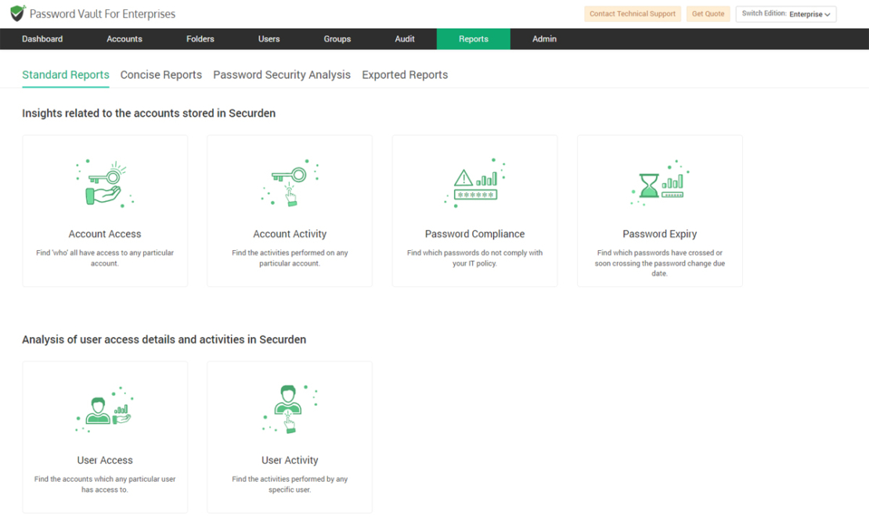Open Password Security Analysis
Image resolution: width=869 pixels, height=520 pixels.
click(x=281, y=74)
